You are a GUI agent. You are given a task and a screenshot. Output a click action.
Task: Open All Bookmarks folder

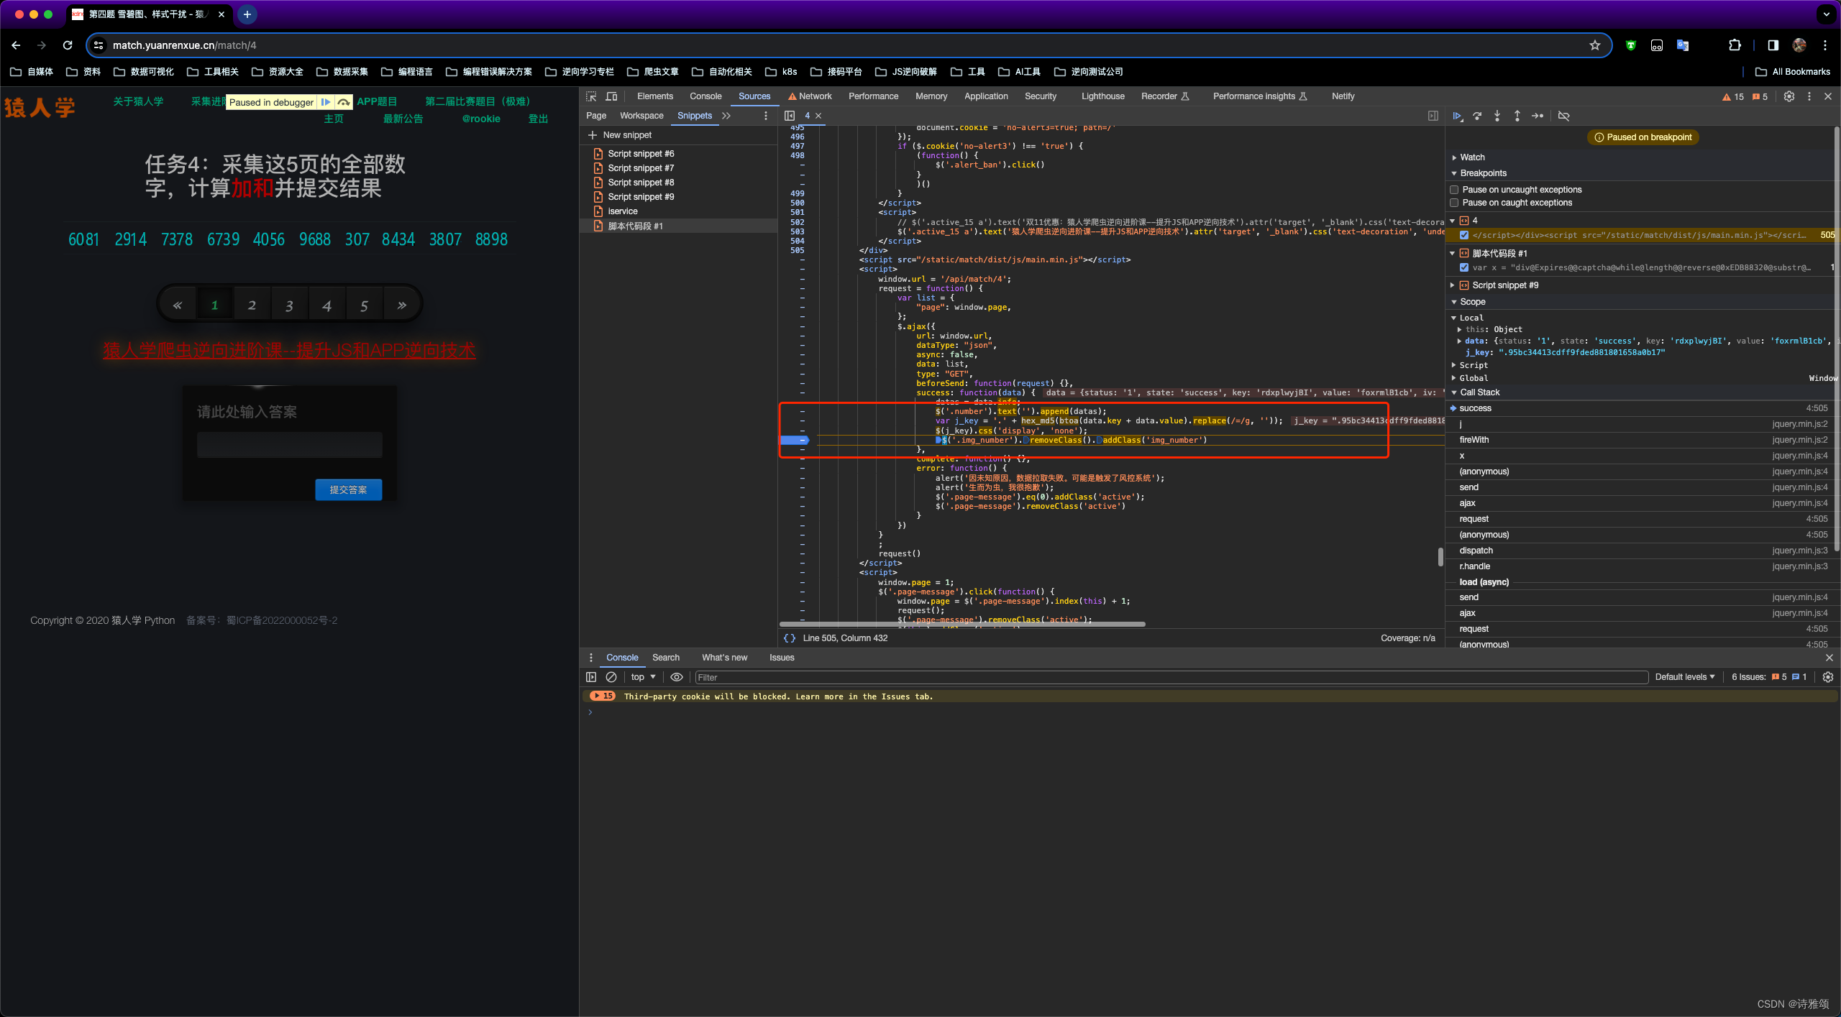[x=1793, y=72]
